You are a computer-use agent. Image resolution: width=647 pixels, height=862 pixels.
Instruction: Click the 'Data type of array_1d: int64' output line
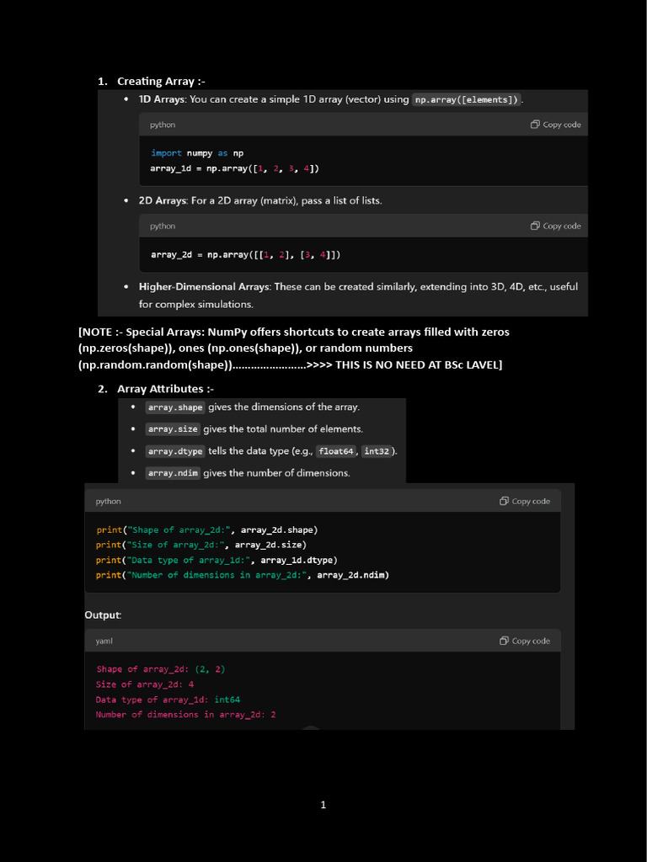[168, 700]
